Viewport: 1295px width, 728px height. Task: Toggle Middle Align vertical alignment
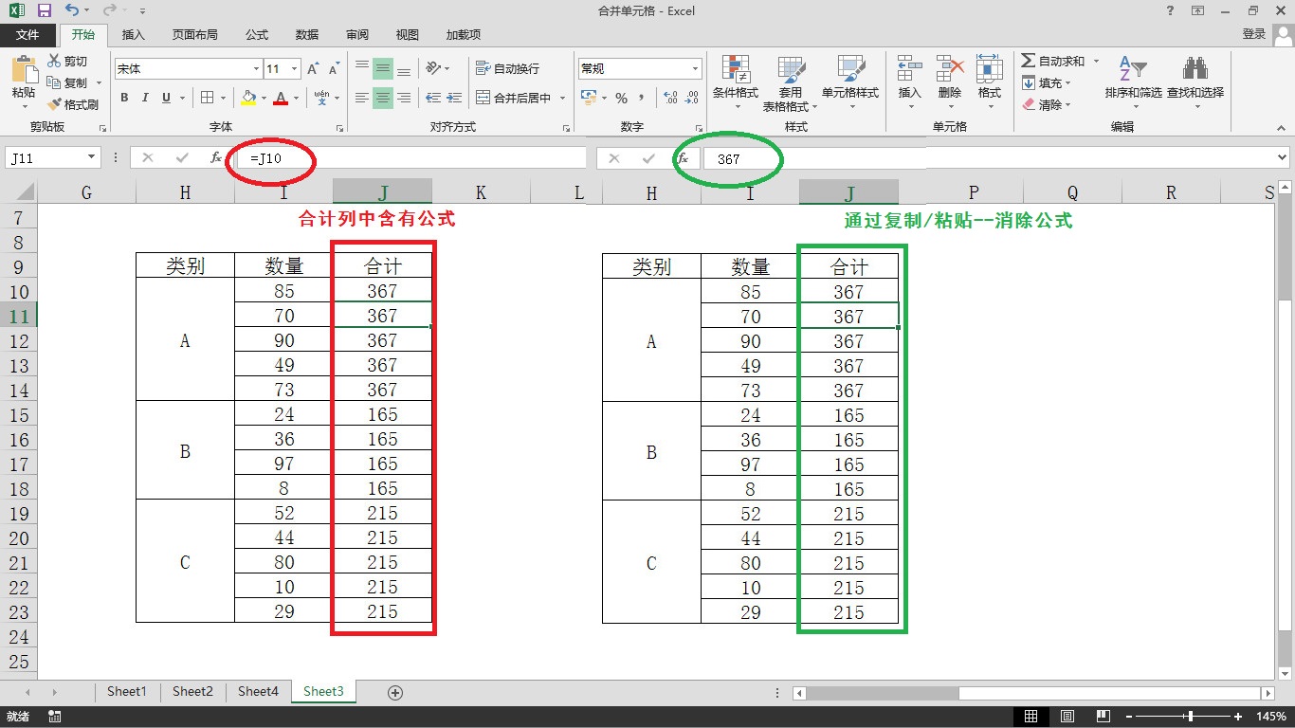tap(383, 68)
